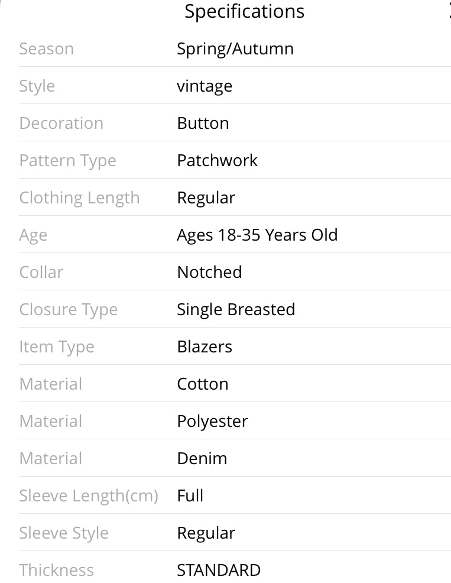Select the Sleeve Style label
This screenshot has height=583, width=451.
[64, 533]
